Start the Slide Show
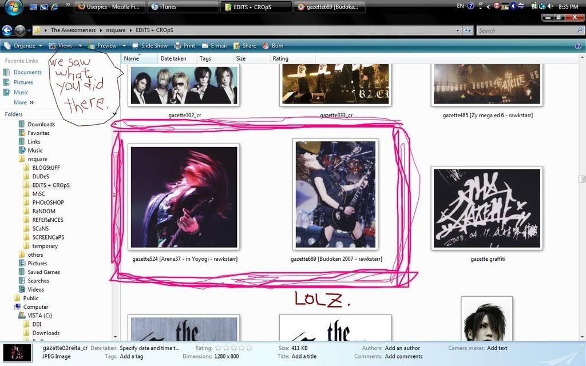Image resolution: width=586 pixels, height=366 pixels. click(150, 46)
